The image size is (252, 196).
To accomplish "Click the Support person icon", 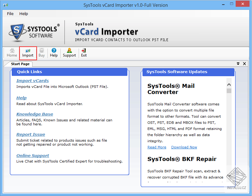I will (x=69, y=51).
